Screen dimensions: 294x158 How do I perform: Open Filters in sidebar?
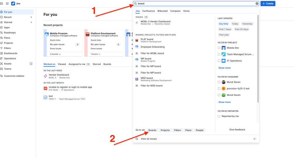7,48
